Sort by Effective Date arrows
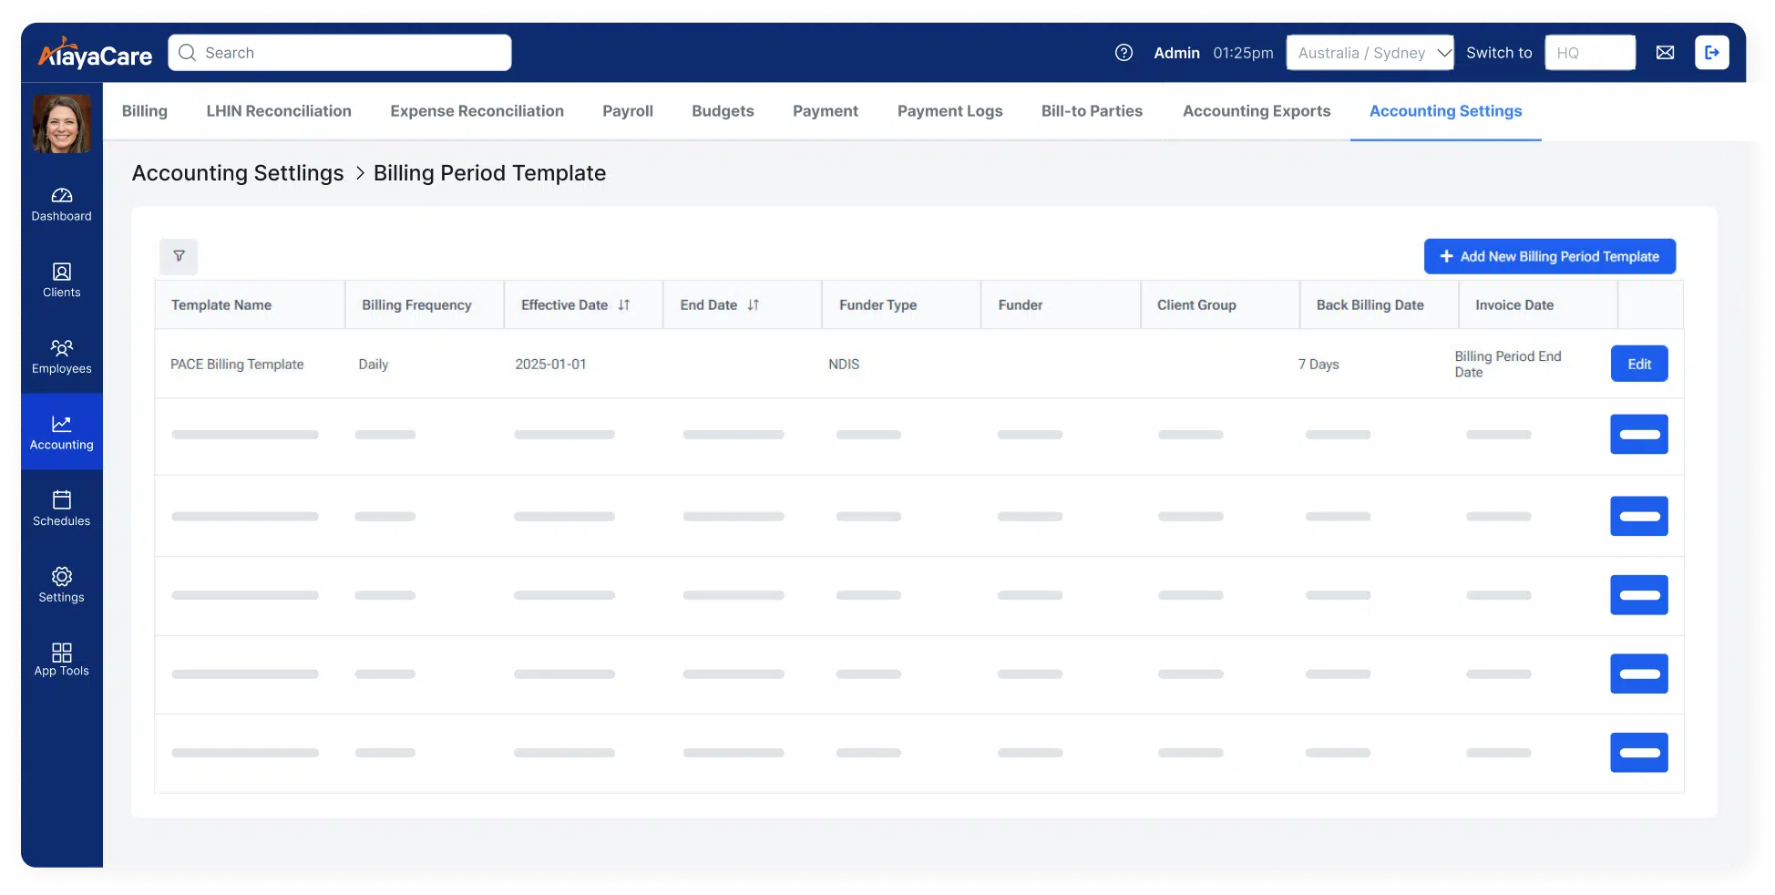This screenshot has height=895, width=1775. point(624,305)
